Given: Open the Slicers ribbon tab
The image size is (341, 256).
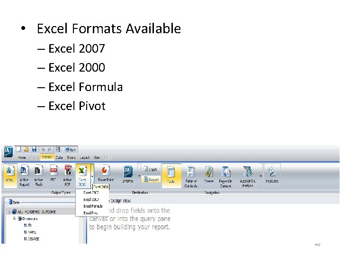Looking at the screenshot, I should (71, 157).
